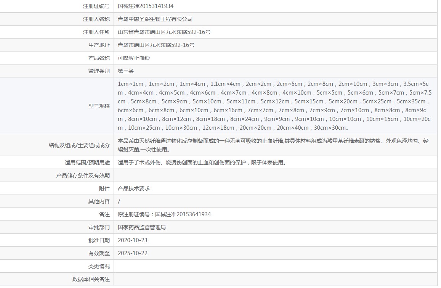Select registrant name 青岛中惠圣熙生物工程有限公司
The image size is (441, 288).
155,19
